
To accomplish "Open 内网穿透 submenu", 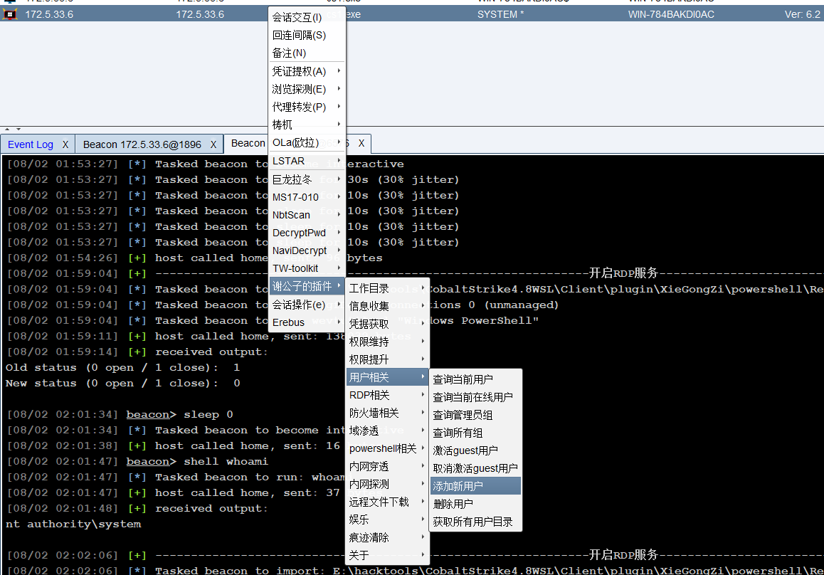I will pyautogui.click(x=388, y=467).
